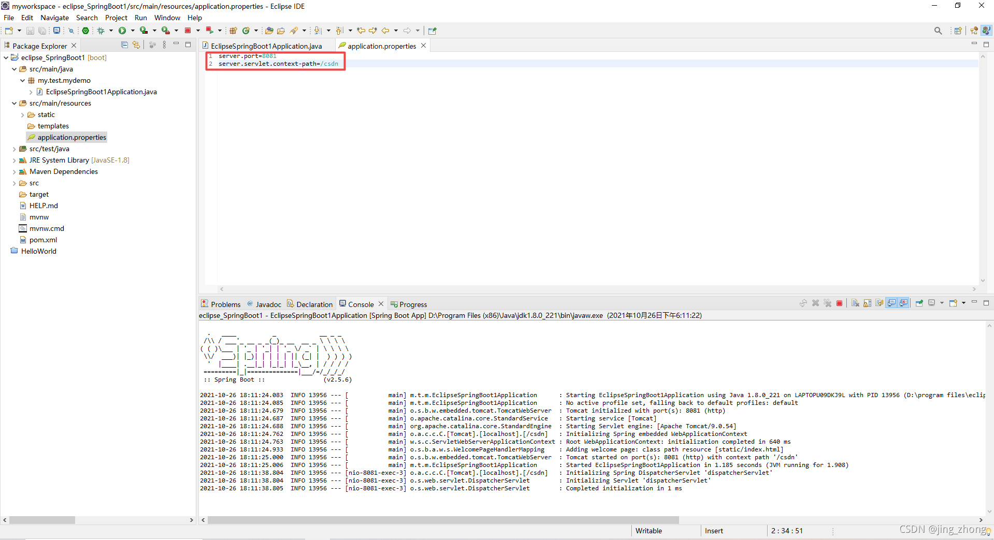Click the Open Perspective icon
This screenshot has height=540, width=994.
(958, 31)
